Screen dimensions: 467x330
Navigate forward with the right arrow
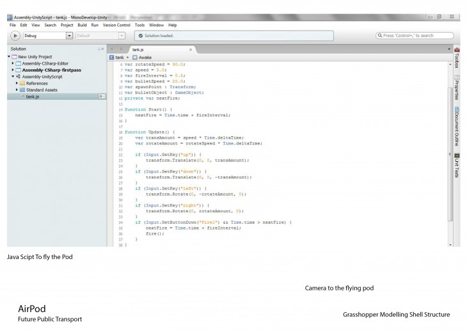120,49
